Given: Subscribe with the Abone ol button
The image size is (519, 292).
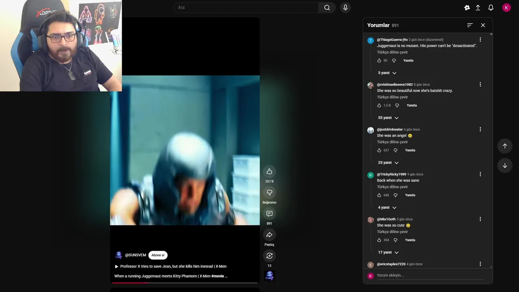Looking at the screenshot, I should [x=158, y=255].
